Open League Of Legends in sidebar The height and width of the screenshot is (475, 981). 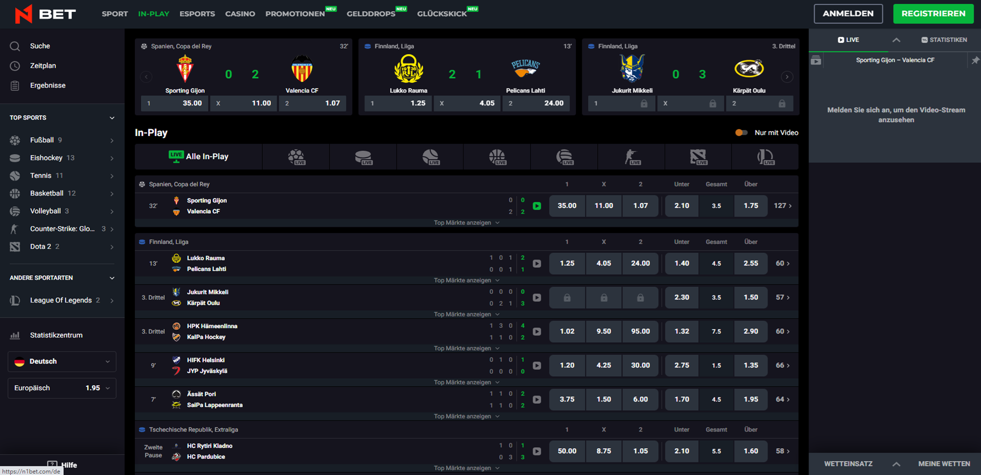pyautogui.click(x=62, y=300)
